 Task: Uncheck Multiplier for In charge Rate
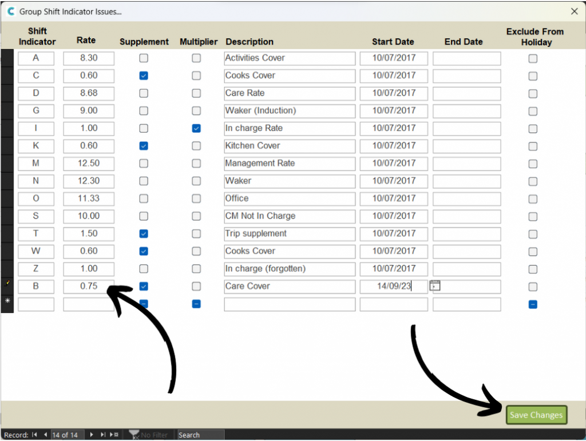pyautogui.click(x=196, y=129)
